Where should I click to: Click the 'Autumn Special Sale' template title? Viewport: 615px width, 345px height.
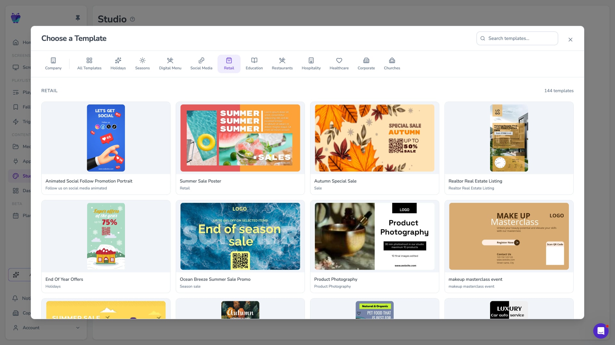[335, 181]
